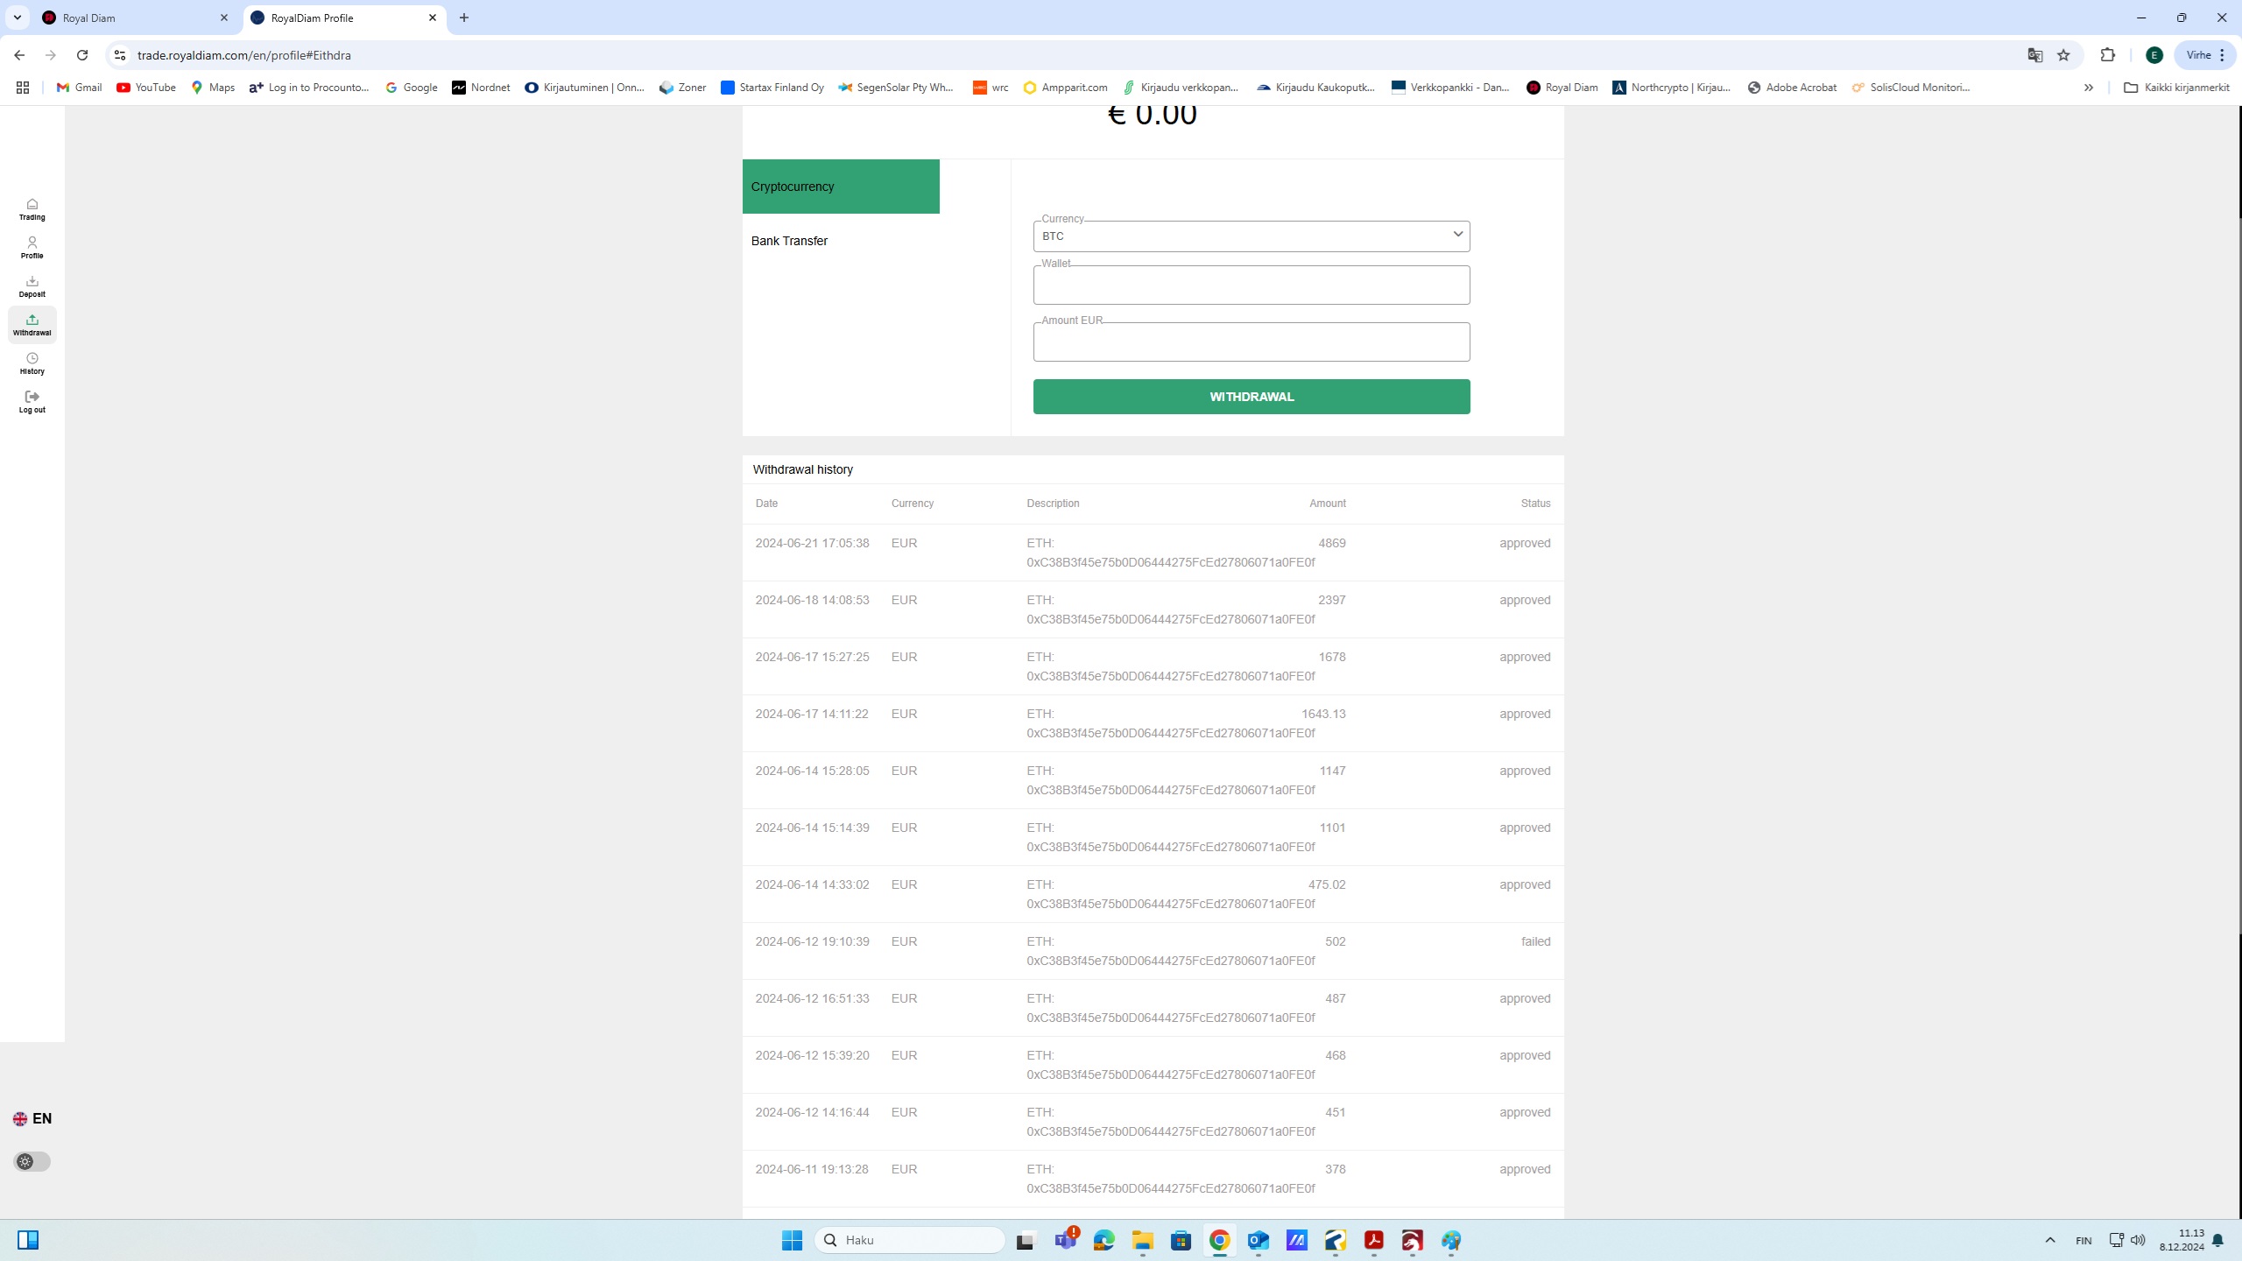Bookmark page with star icon
Screen dimensions: 2242x1261
click(x=2063, y=55)
